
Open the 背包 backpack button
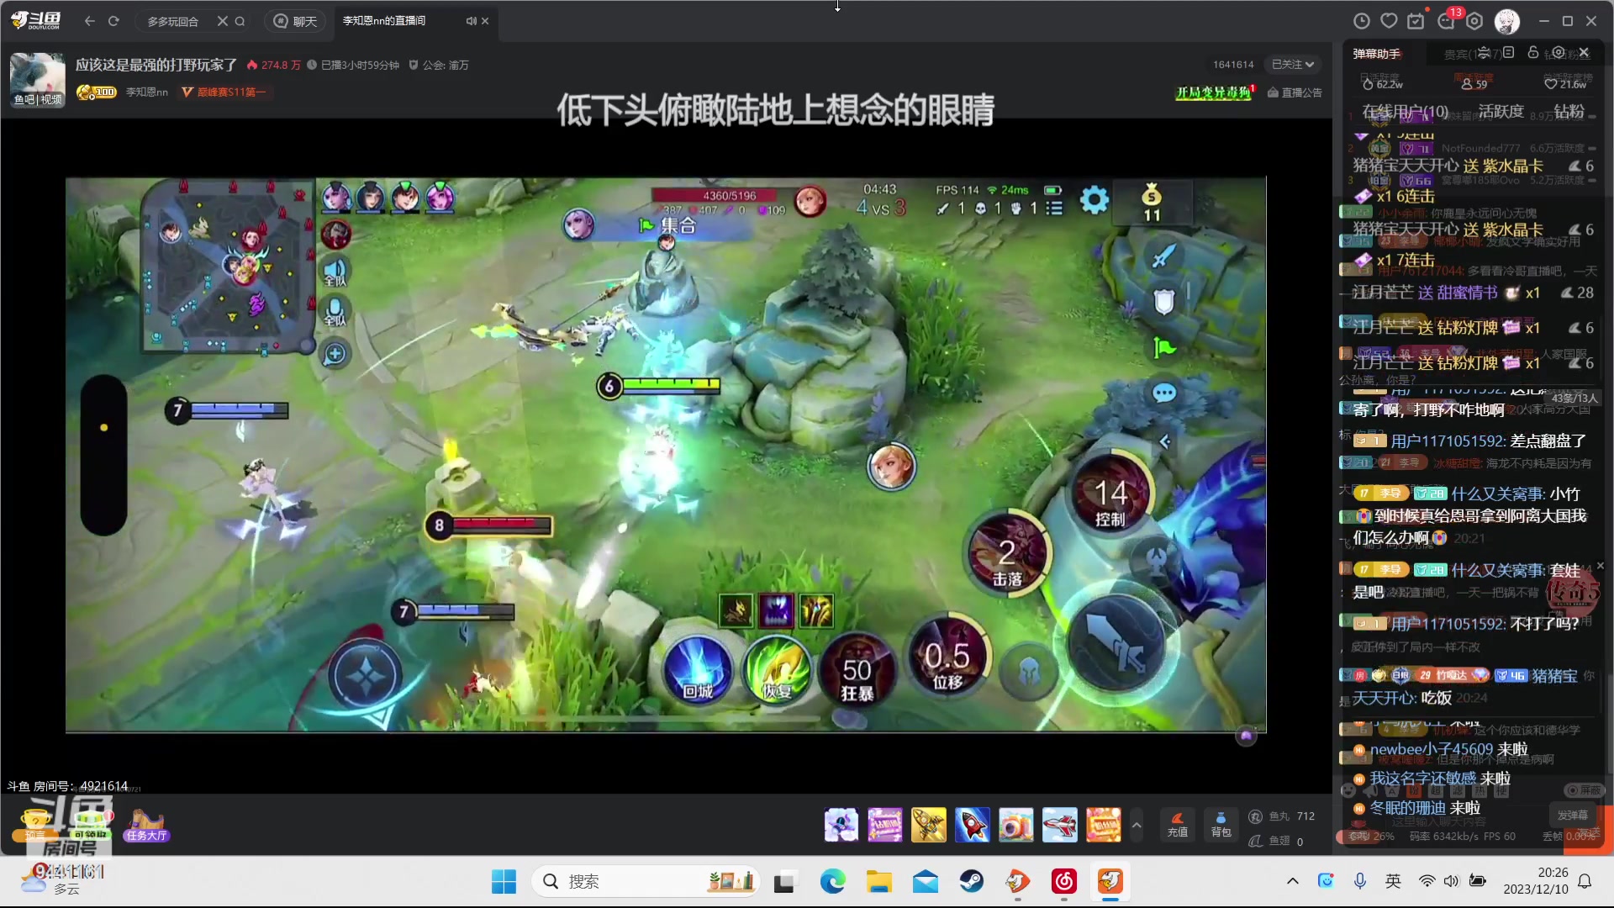(x=1221, y=825)
